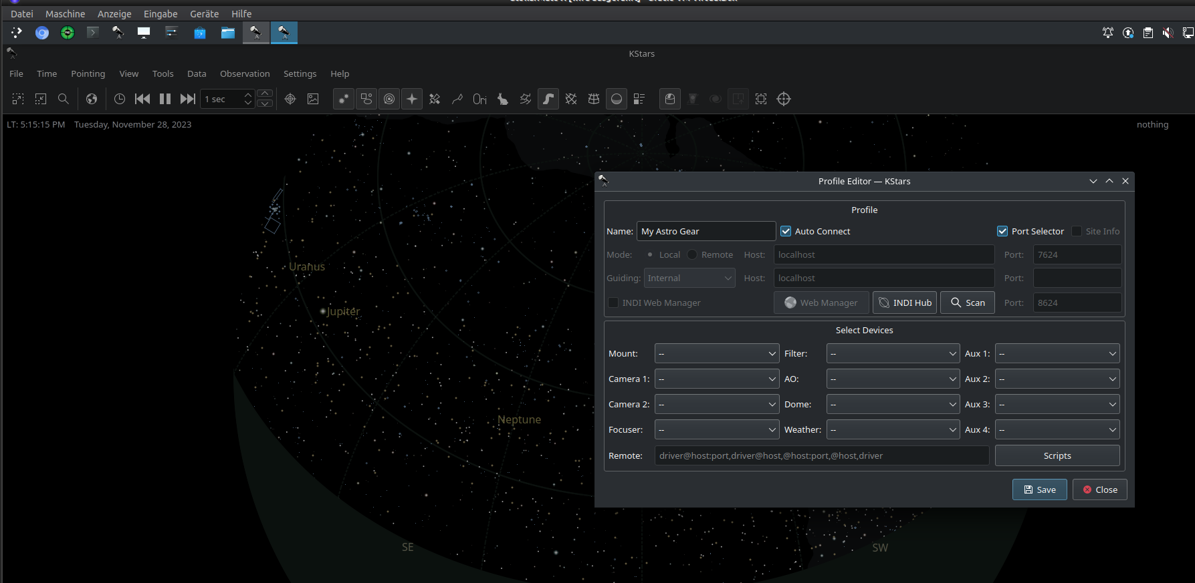
Task: Expand the Focuser device dropdown
Action: 717,429
